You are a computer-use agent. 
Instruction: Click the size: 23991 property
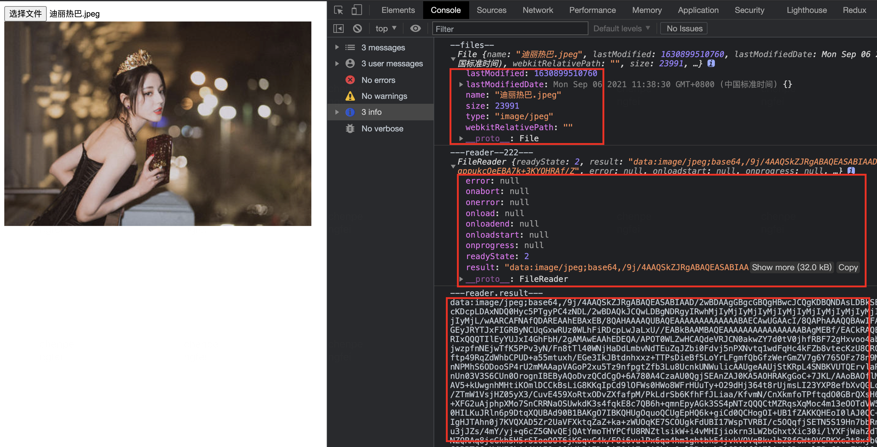pyautogui.click(x=492, y=106)
